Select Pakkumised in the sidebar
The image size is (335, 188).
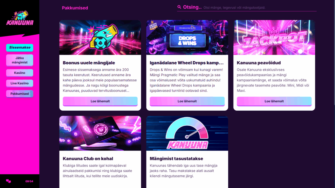(20, 94)
